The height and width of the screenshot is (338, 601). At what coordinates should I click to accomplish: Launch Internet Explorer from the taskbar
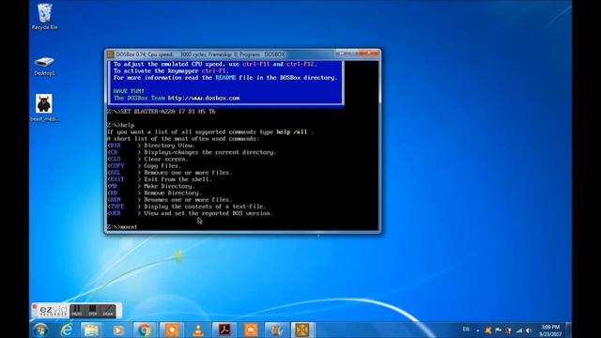pos(67,330)
